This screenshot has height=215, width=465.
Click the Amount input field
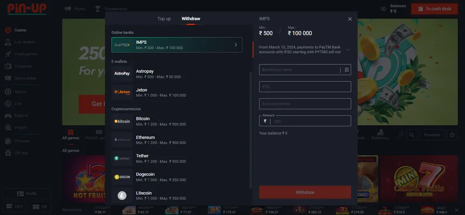305,121
